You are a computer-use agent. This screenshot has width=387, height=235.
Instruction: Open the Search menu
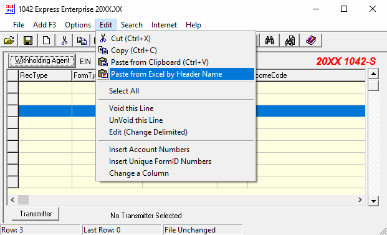click(x=131, y=25)
